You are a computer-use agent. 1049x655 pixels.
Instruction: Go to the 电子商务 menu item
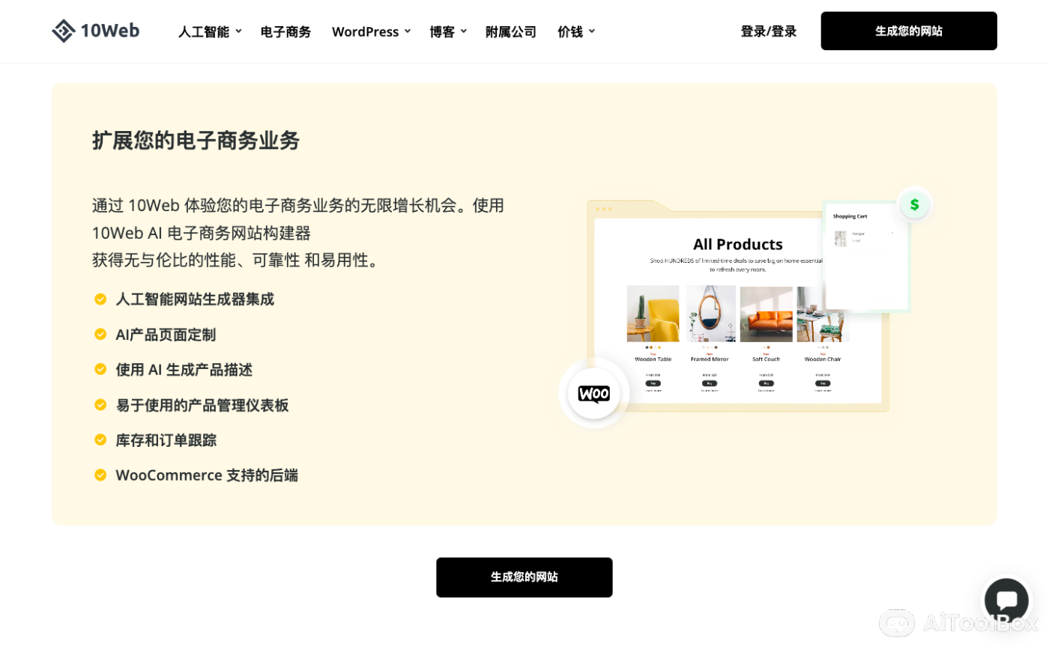click(285, 31)
